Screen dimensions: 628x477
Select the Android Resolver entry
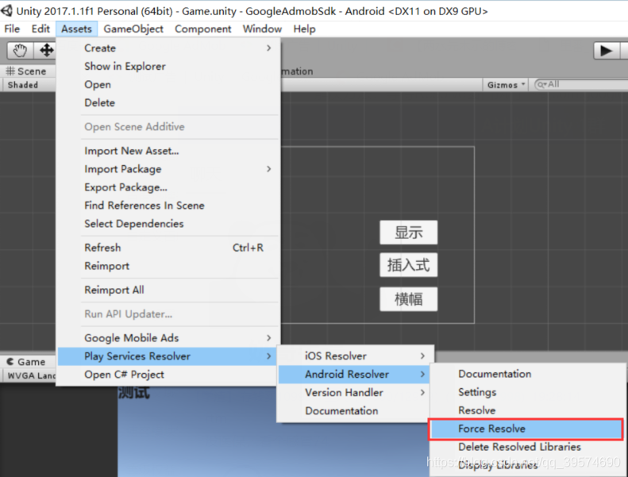[x=356, y=374]
